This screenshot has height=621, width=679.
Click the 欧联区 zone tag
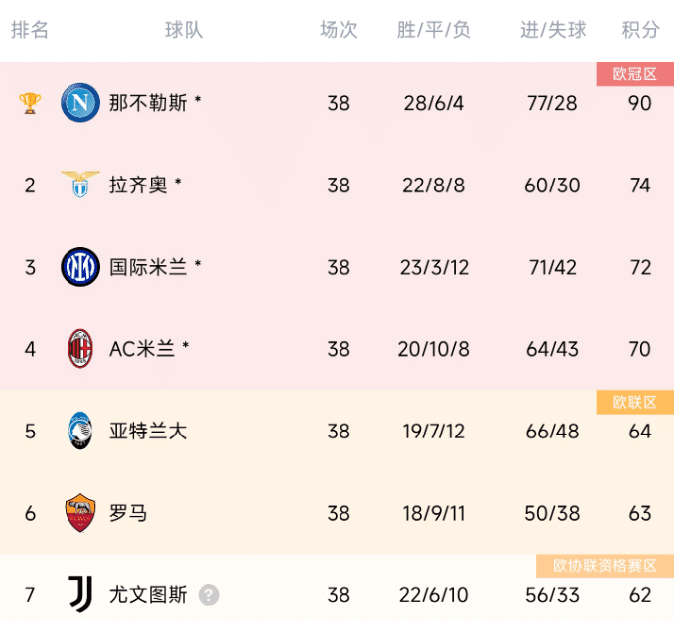click(634, 402)
